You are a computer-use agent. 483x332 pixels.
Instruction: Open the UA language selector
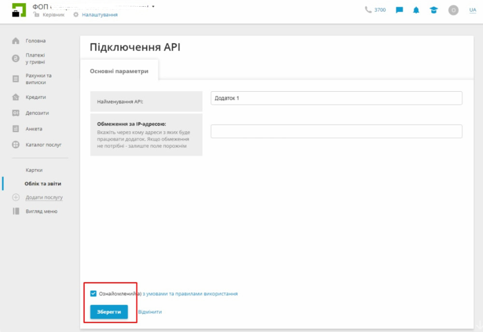(472, 10)
